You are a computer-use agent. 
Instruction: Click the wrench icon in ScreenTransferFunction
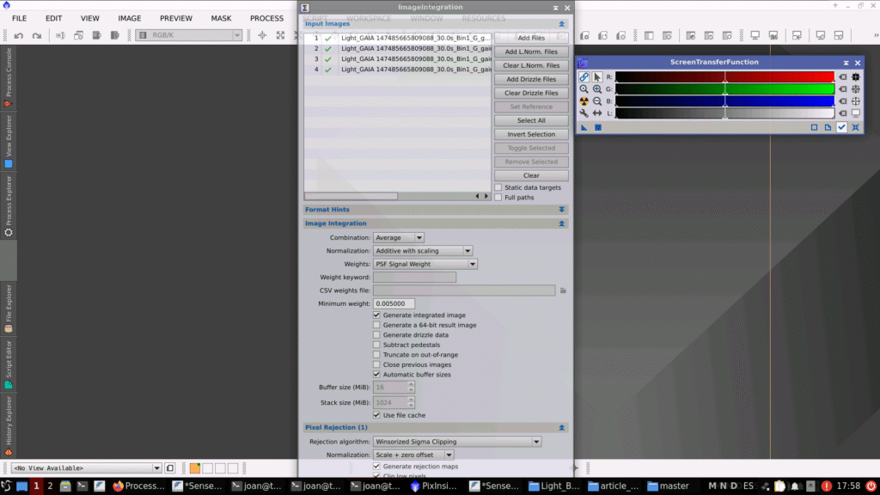[x=584, y=113]
